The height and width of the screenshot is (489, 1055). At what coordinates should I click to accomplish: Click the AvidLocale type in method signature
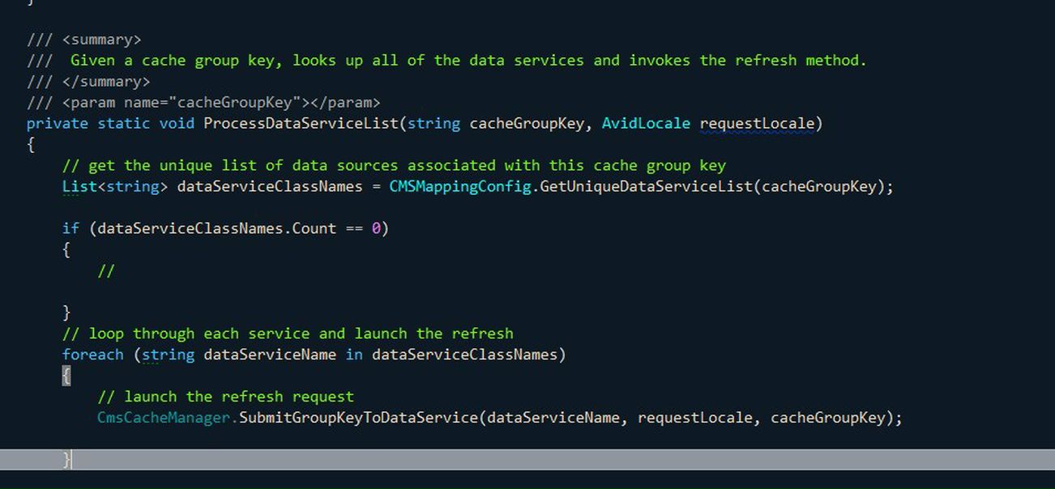tap(646, 123)
